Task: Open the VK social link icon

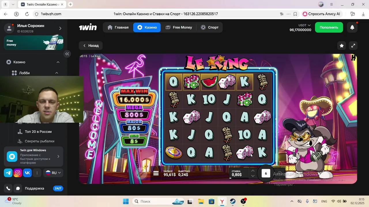Action: [x=27, y=173]
